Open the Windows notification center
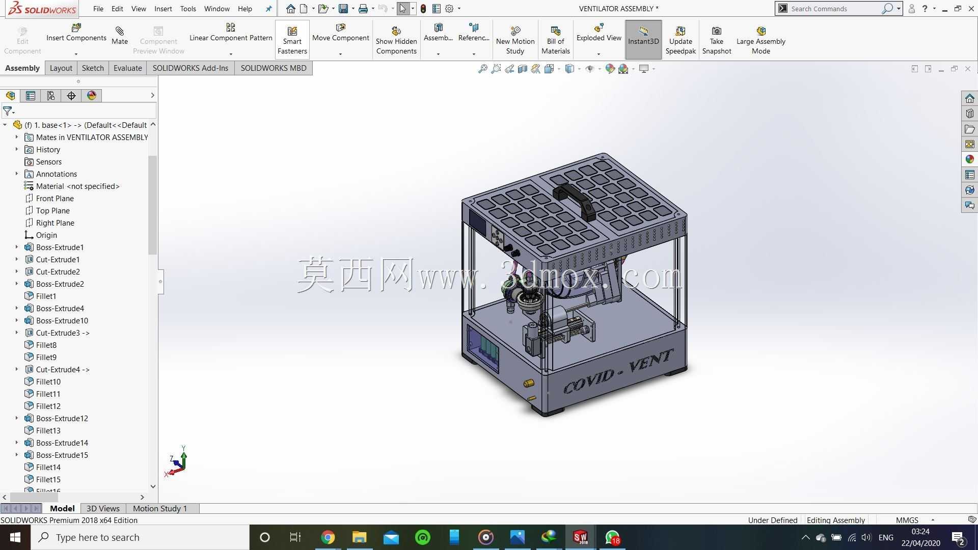The height and width of the screenshot is (550, 978). click(x=958, y=537)
